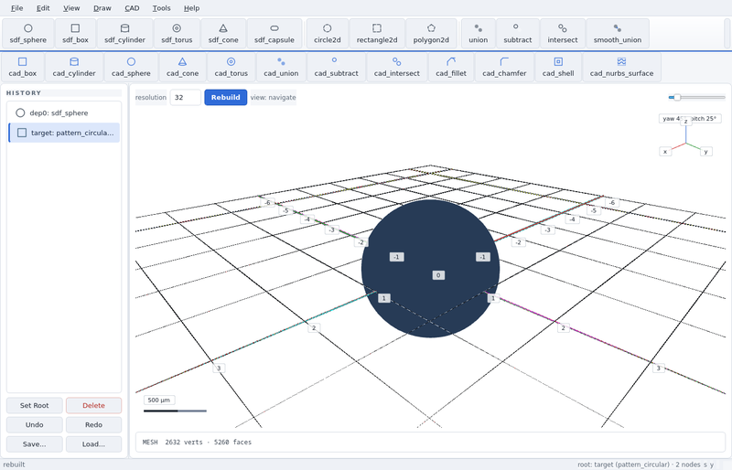Choose the circle2d tool

point(328,34)
